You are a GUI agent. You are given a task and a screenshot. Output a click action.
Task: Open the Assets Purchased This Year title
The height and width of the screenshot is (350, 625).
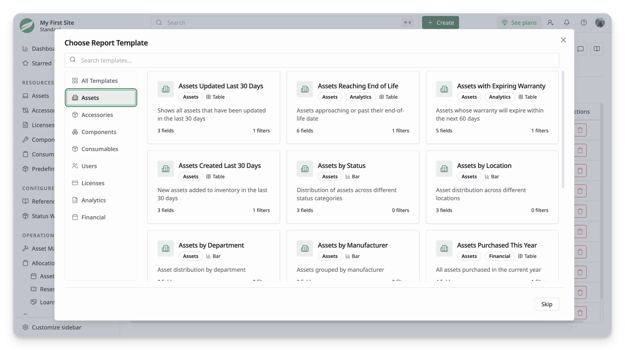click(x=497, y=245)
